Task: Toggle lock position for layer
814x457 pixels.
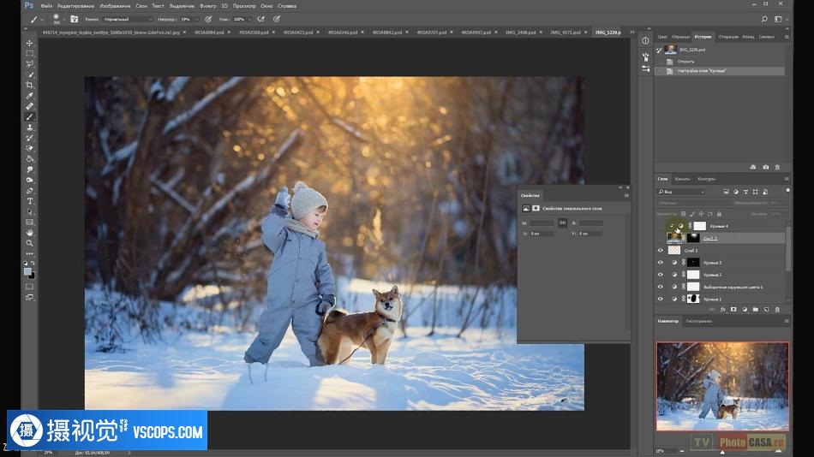Action: point(701,214)
